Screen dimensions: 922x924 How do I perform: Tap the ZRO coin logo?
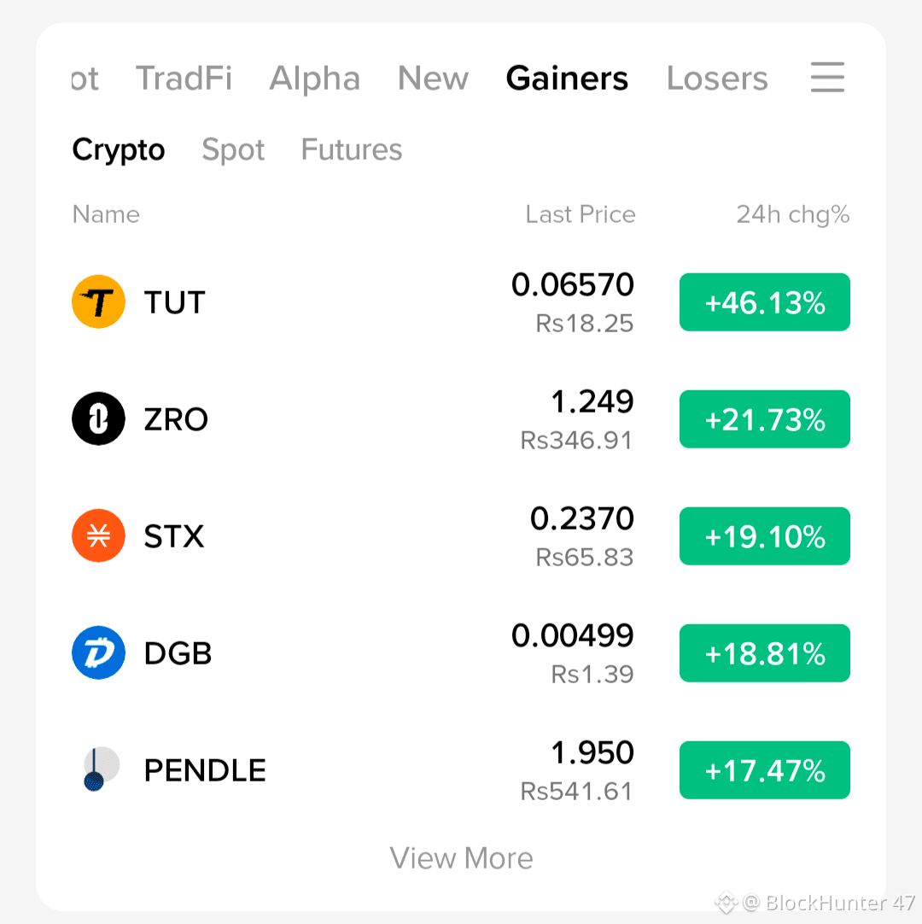[x=98, y=418]
